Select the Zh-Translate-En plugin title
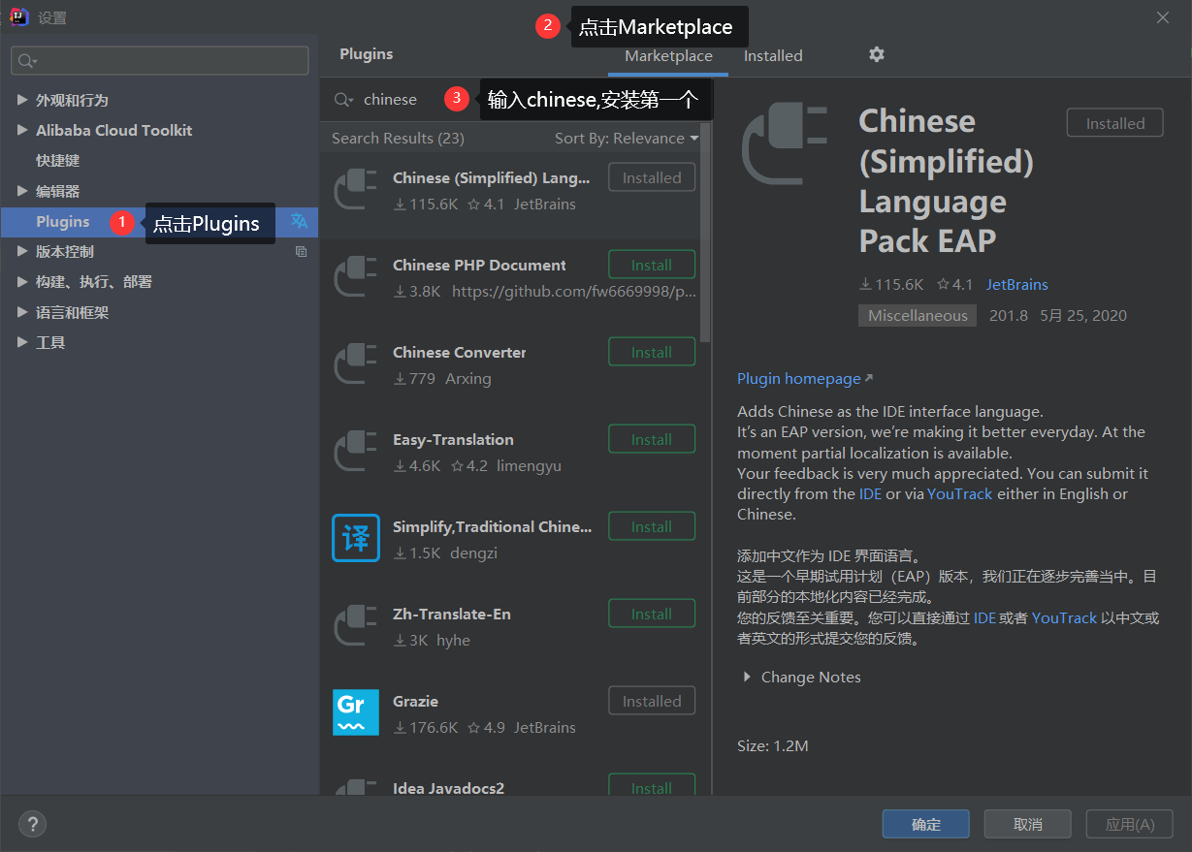The width and height of the screenshot is (1192, 852). click(x=451, y=614)
